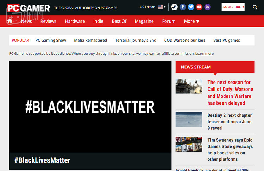Viewport: 264px width, 171px height.
Task: Open the Mafia Remastered popular link
Action: click(90, 40)
